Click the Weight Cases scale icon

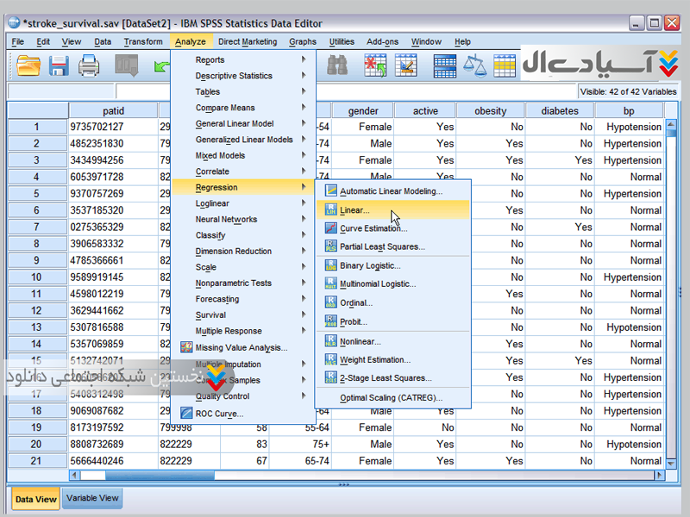pyautogui.click(x=474, y=65)
